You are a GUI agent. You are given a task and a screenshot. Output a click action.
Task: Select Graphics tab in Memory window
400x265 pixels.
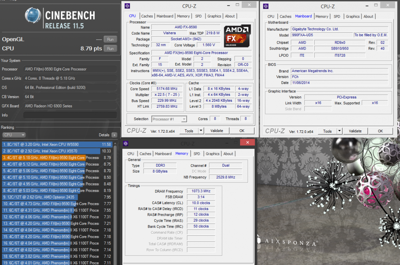(x=212, y=154)
